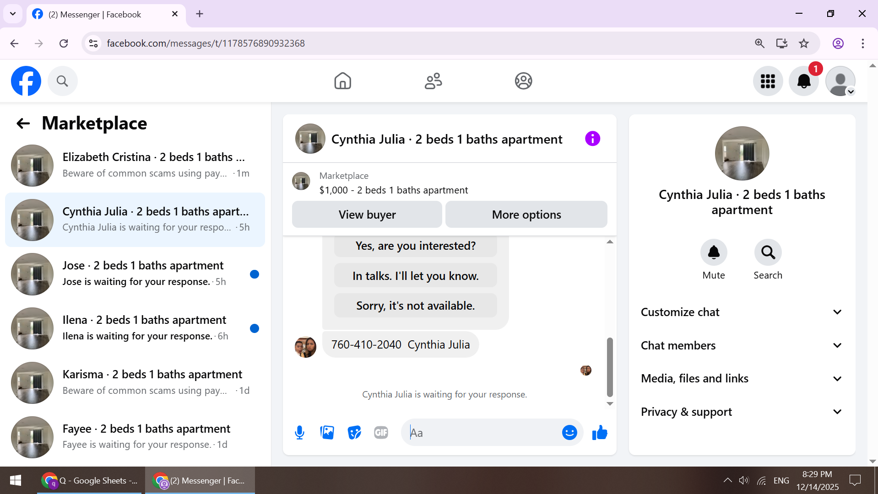
Task: Click the View buyer button
Action: pyautogui.click(x=367, y=215)
